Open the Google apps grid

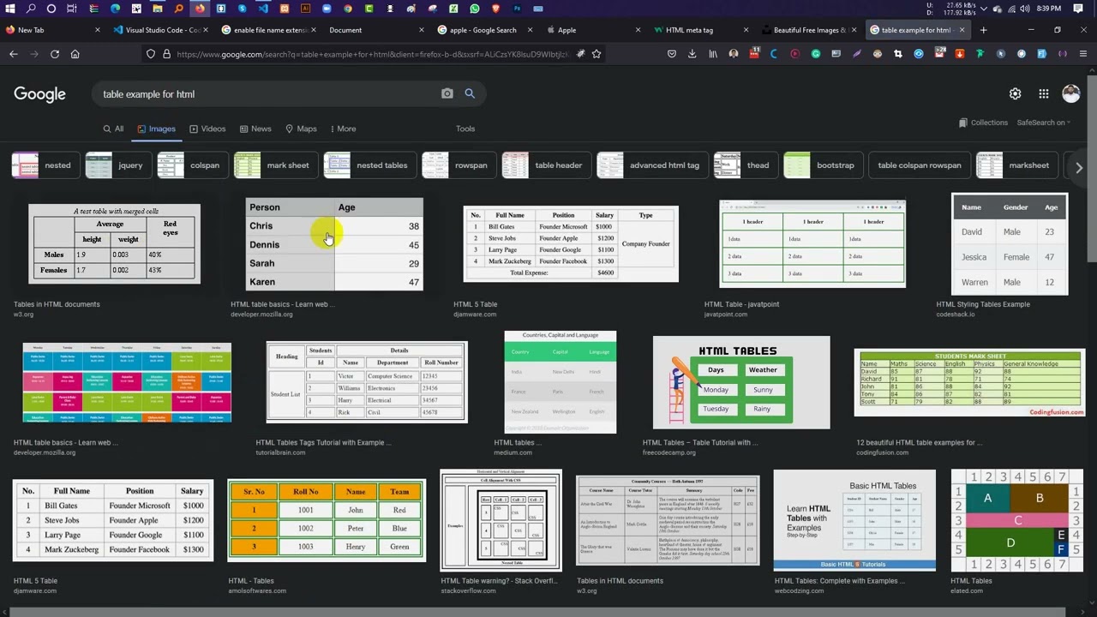1043,94
